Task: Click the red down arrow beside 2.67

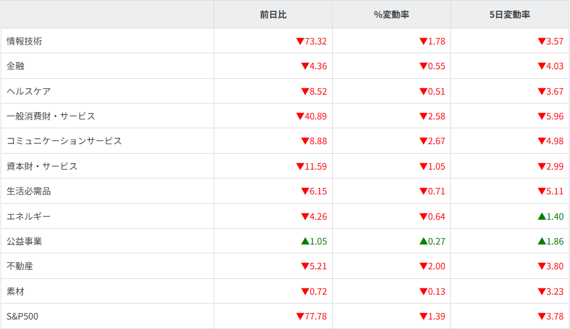Action: [x=424, y=141]
